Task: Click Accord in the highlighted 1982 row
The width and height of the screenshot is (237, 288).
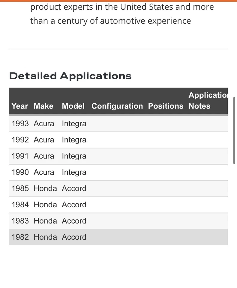Action: pyautogui.click(x=74, y=237)
